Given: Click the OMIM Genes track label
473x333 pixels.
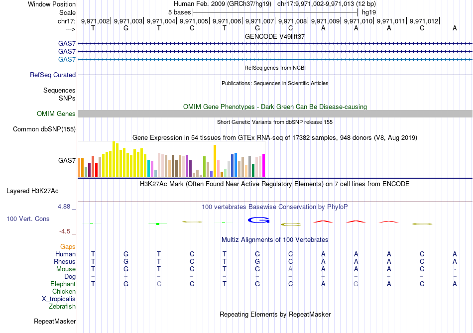Looking at the screenshot, I should pos(56,113).
